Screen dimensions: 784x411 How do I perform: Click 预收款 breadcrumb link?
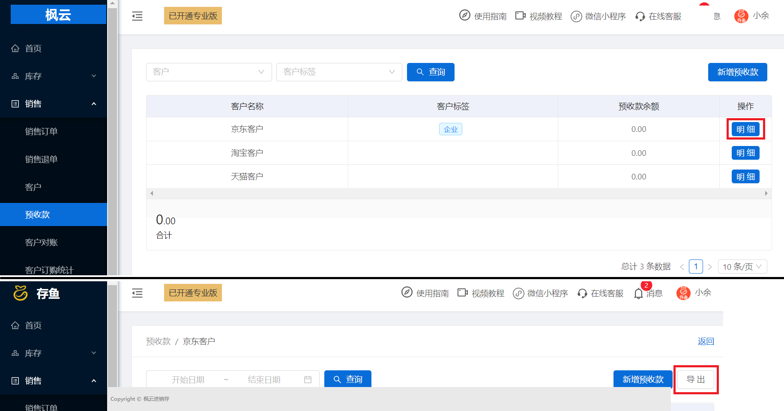(x=159, y=341)
